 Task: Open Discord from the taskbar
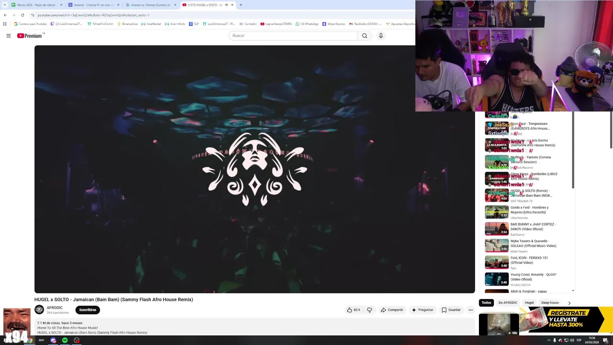[53, 340]
